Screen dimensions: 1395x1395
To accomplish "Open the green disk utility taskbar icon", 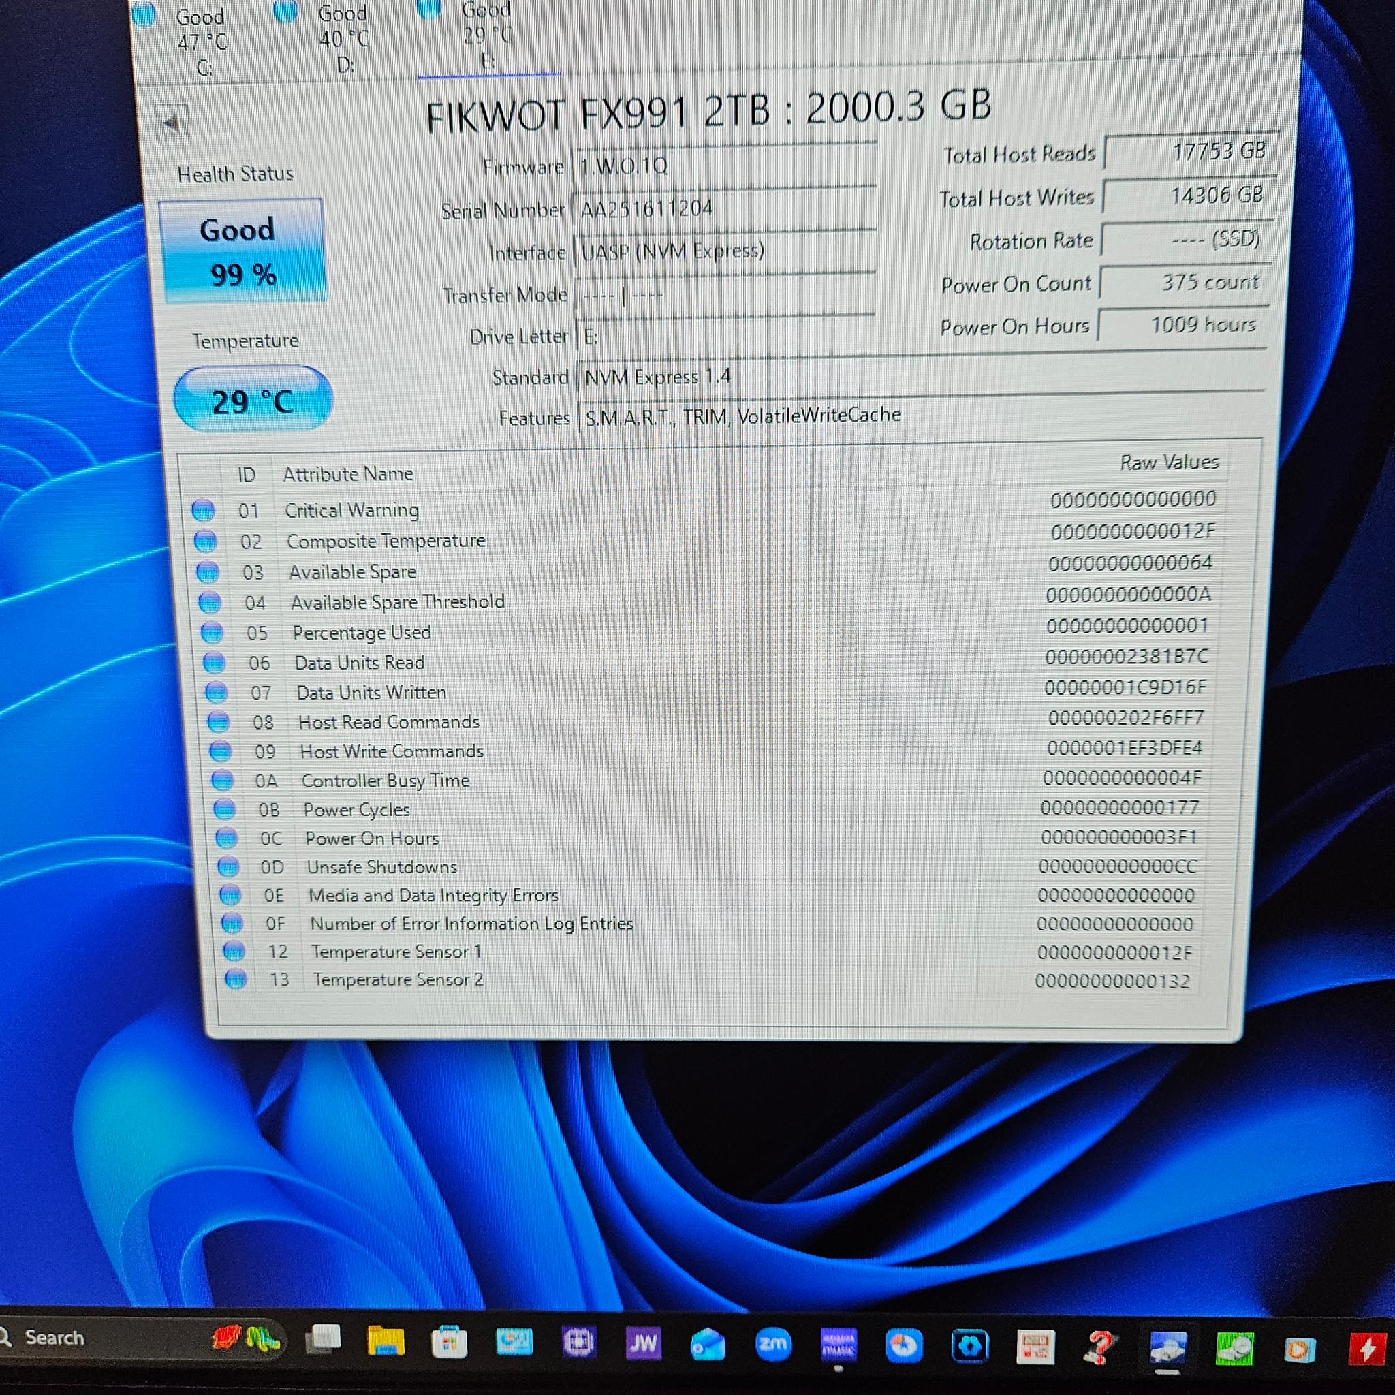I will (x=1234, y=1349).
